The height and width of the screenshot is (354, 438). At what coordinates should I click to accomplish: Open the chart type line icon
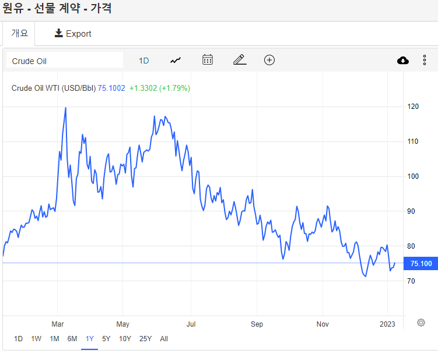[x=176, y=60]
